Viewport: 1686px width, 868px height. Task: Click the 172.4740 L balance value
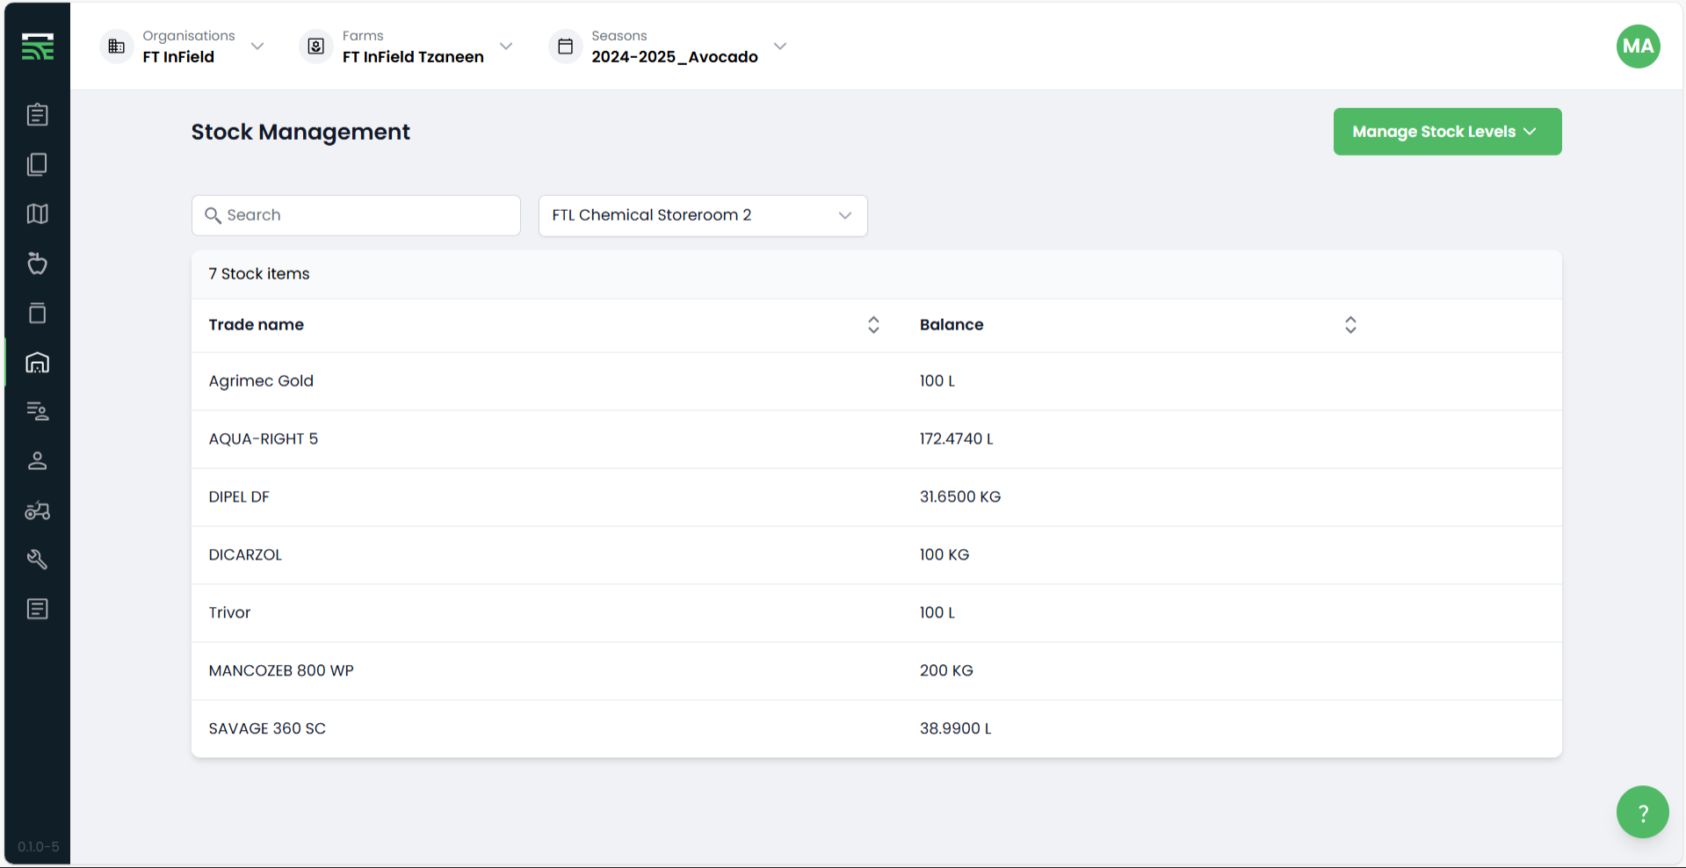click(957, 439)
